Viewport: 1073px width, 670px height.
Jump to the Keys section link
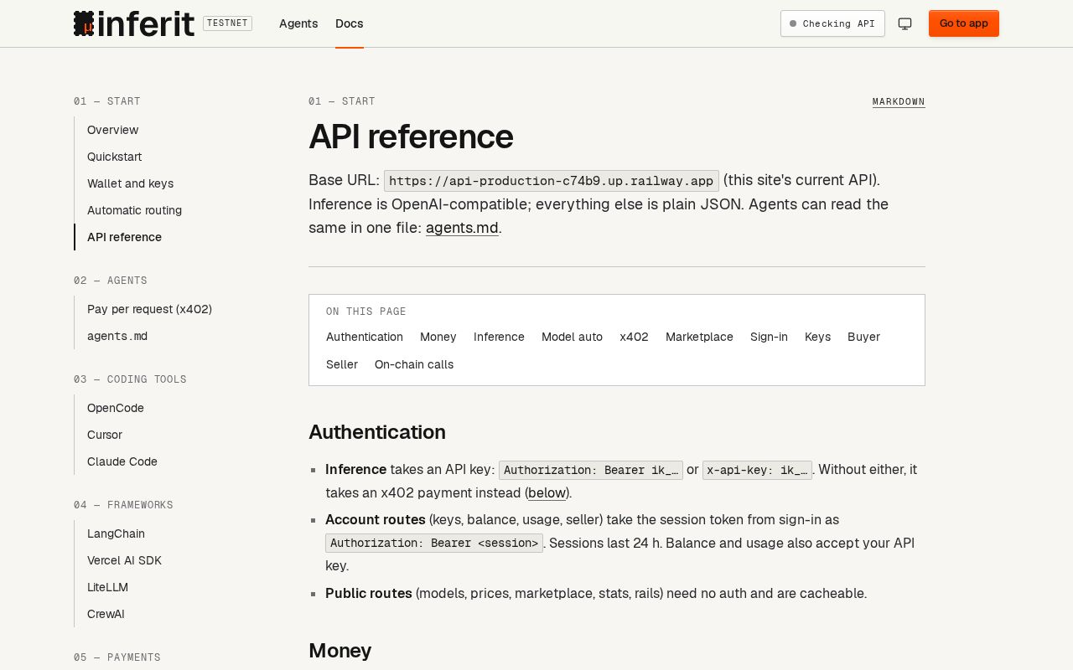click(x=817, y=337)
